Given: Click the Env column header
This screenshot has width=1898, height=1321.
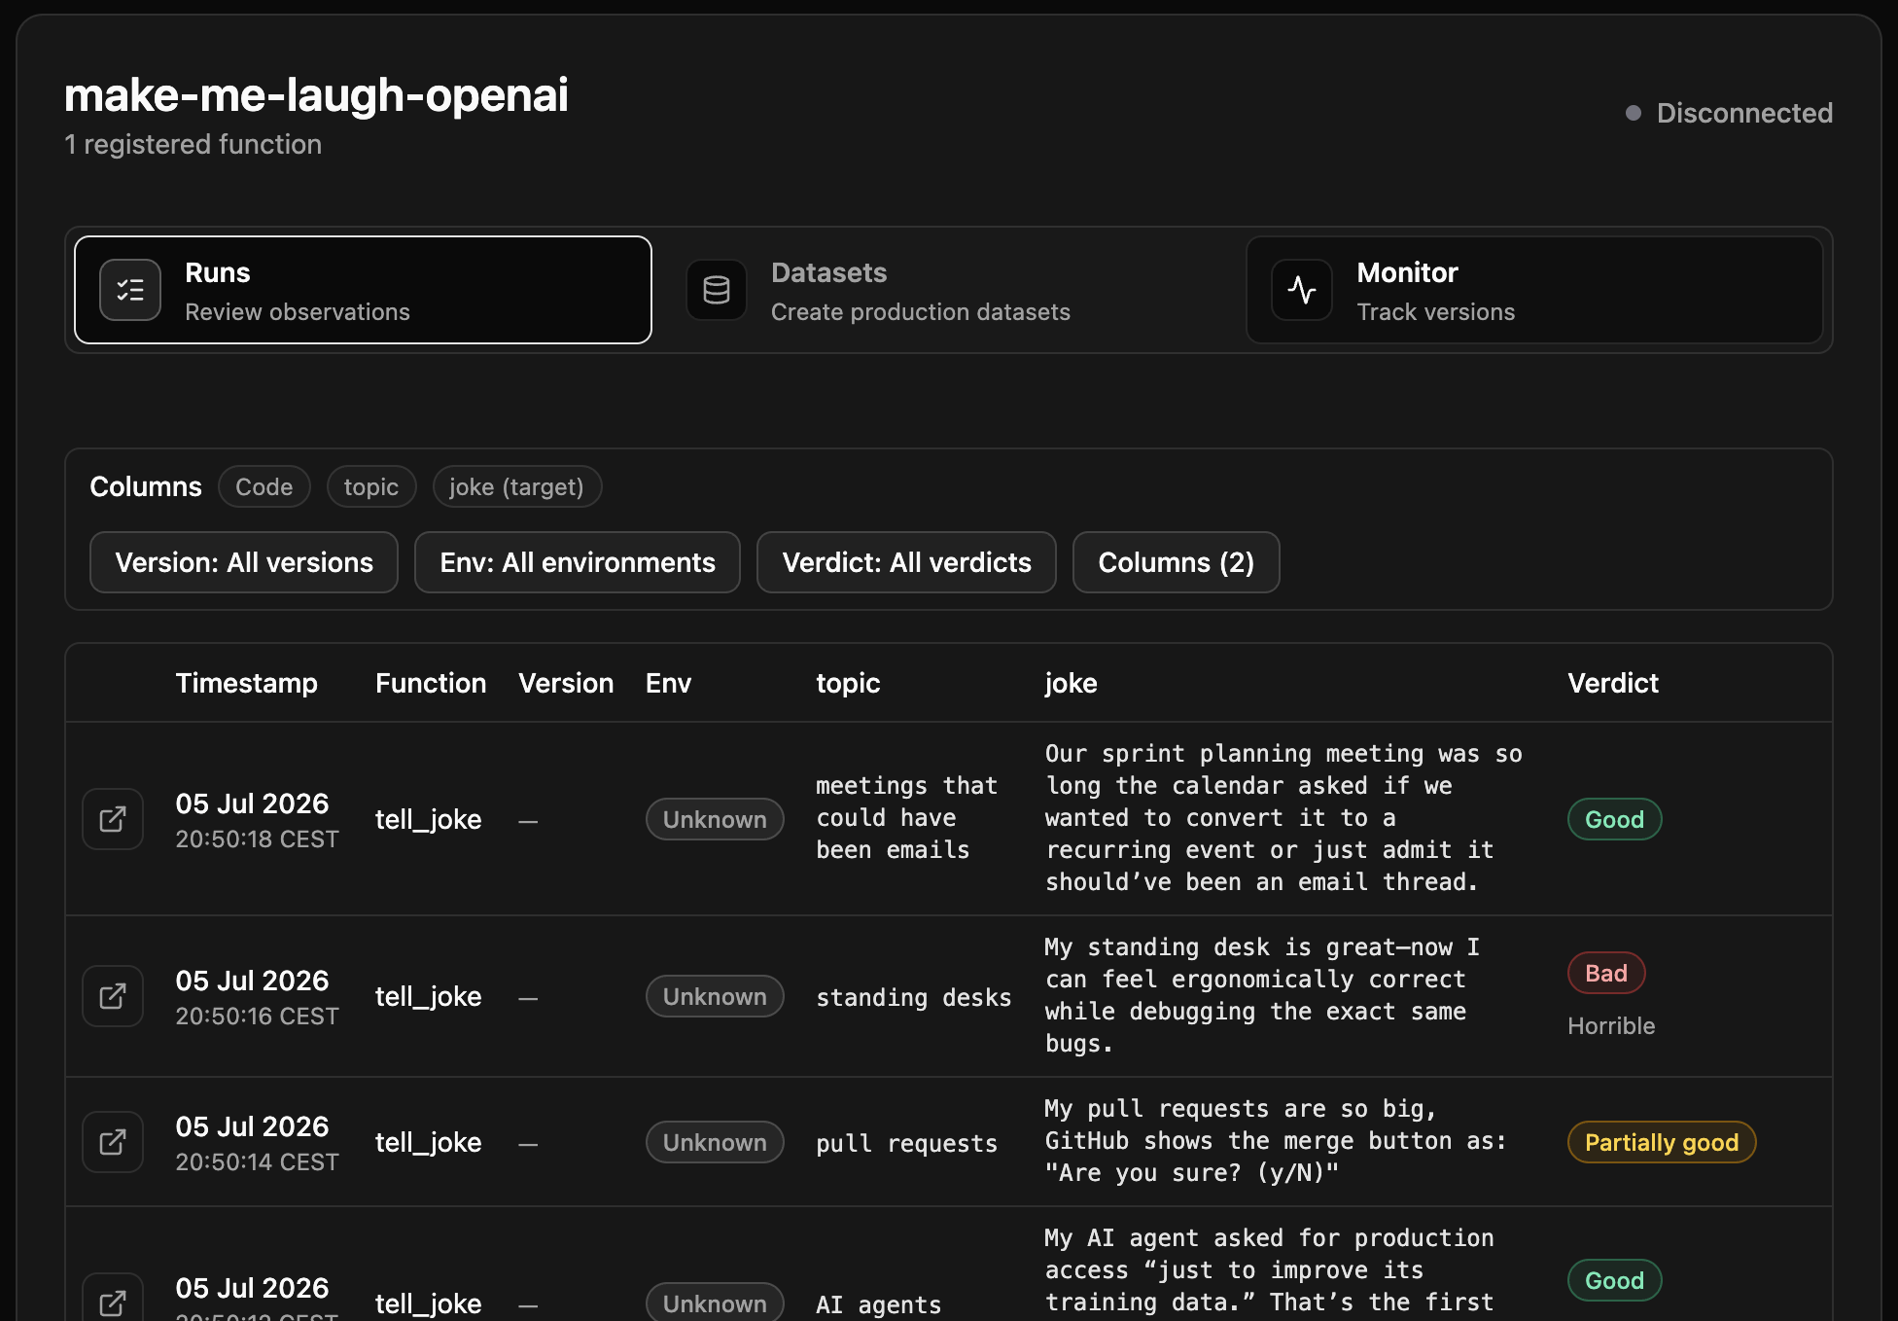Looking at the screenshot, I should pyautogui.click(x=668, y=683).
